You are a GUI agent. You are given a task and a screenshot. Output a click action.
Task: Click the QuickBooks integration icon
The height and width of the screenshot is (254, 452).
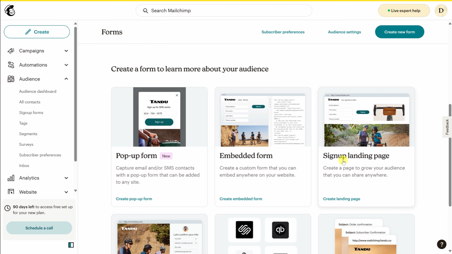coord(280,230)
